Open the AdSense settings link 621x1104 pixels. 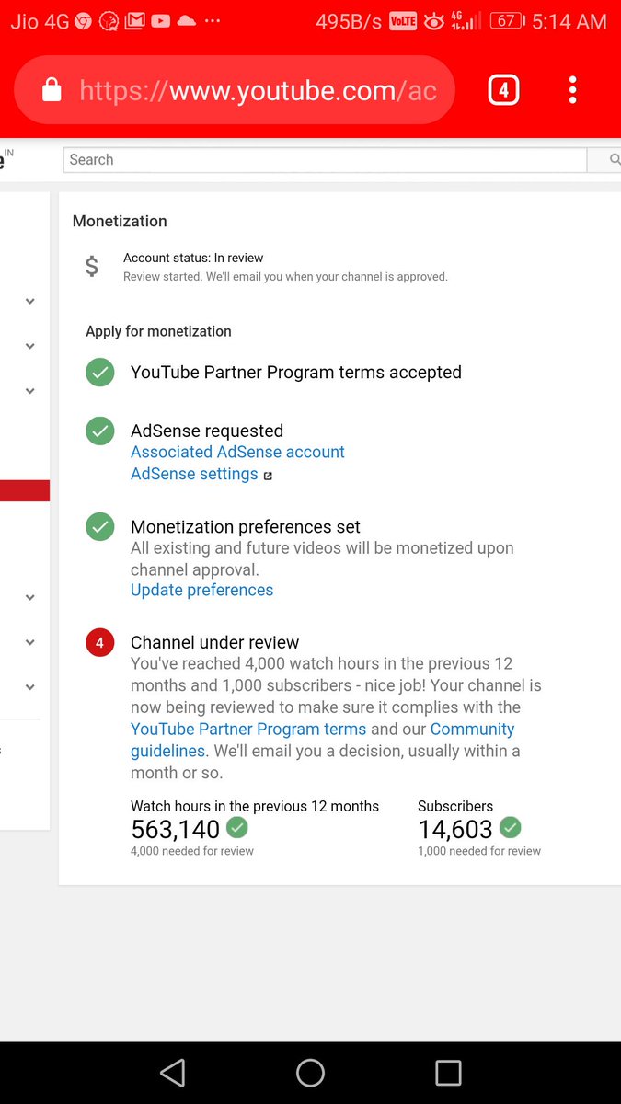pyautogui.click(x=194, y=474)
